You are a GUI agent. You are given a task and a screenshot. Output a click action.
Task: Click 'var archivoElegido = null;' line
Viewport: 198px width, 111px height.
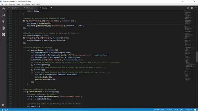[36, 35]
